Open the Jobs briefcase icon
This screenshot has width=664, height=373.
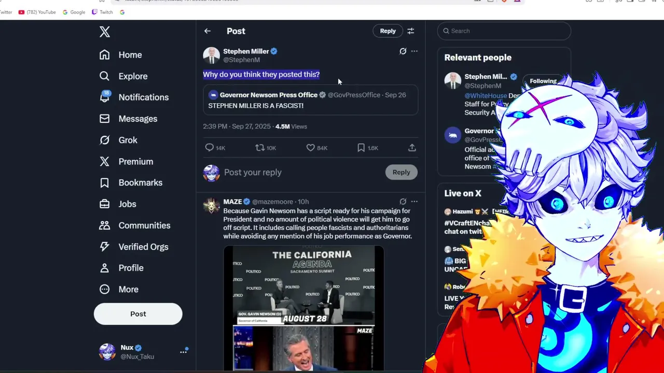point(105,204)
